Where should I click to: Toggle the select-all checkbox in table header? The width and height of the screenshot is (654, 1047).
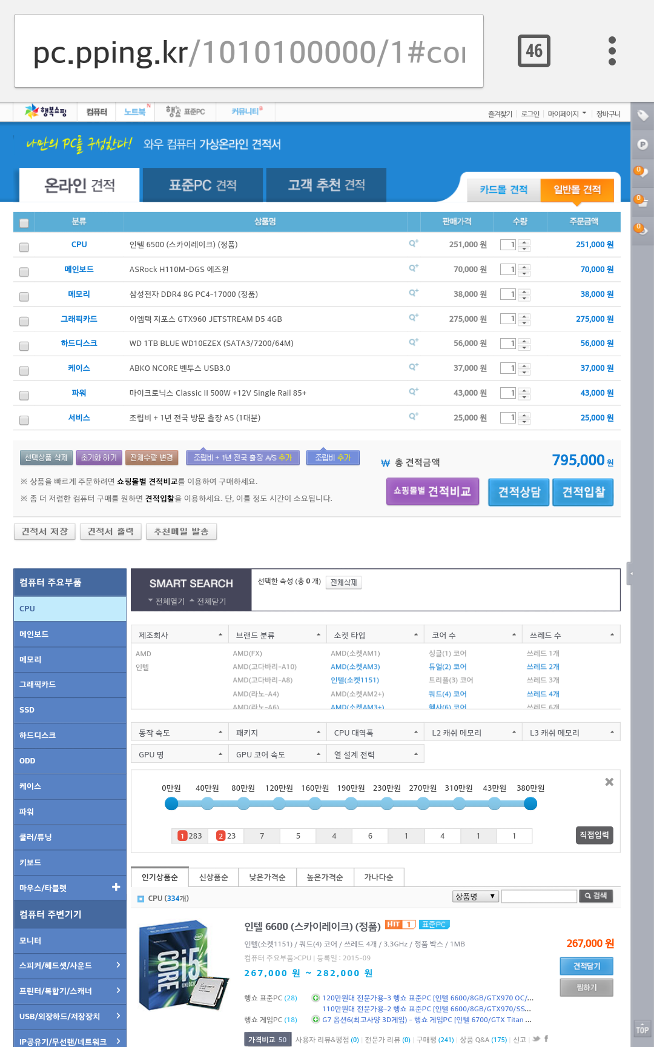[24, 223]
